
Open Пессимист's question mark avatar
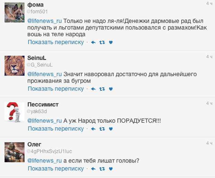(x=14, y=112)
